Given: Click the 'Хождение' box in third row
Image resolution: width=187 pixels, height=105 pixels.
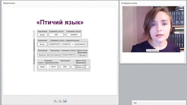Looking at the screenshot, I should (42, 55).
